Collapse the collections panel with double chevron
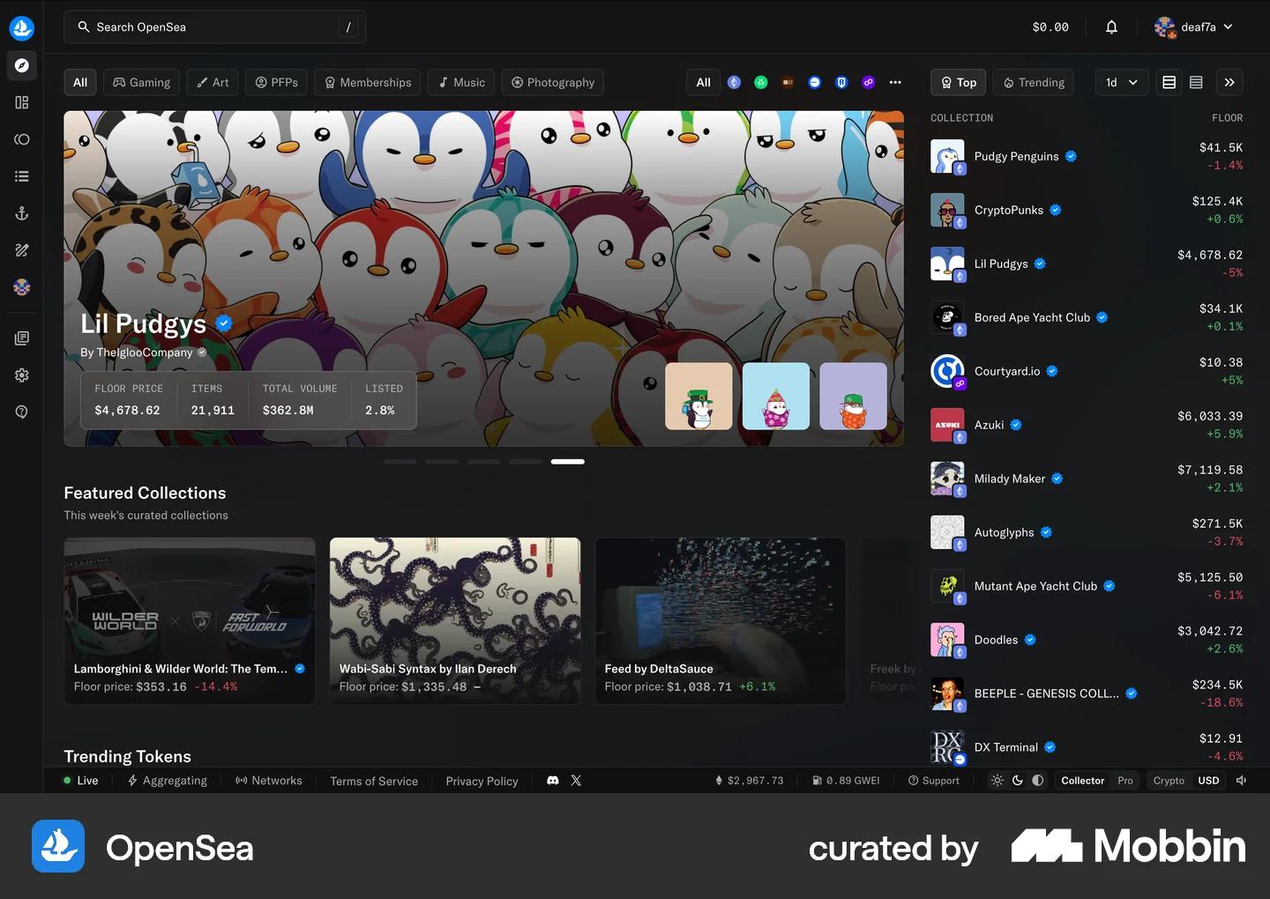This screenshot has height=899, width=1270. coord(1229,83)
